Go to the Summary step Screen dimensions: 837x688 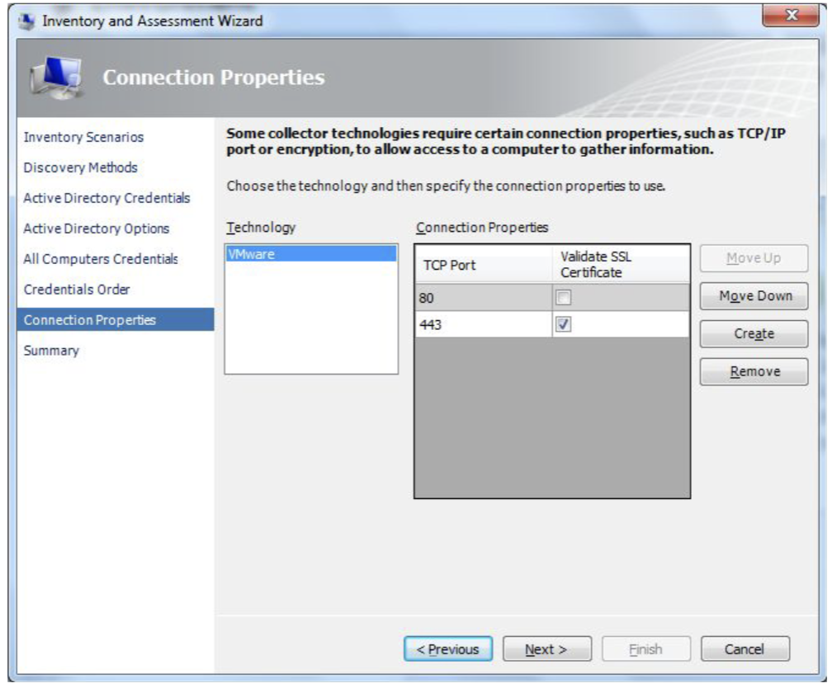51,351
